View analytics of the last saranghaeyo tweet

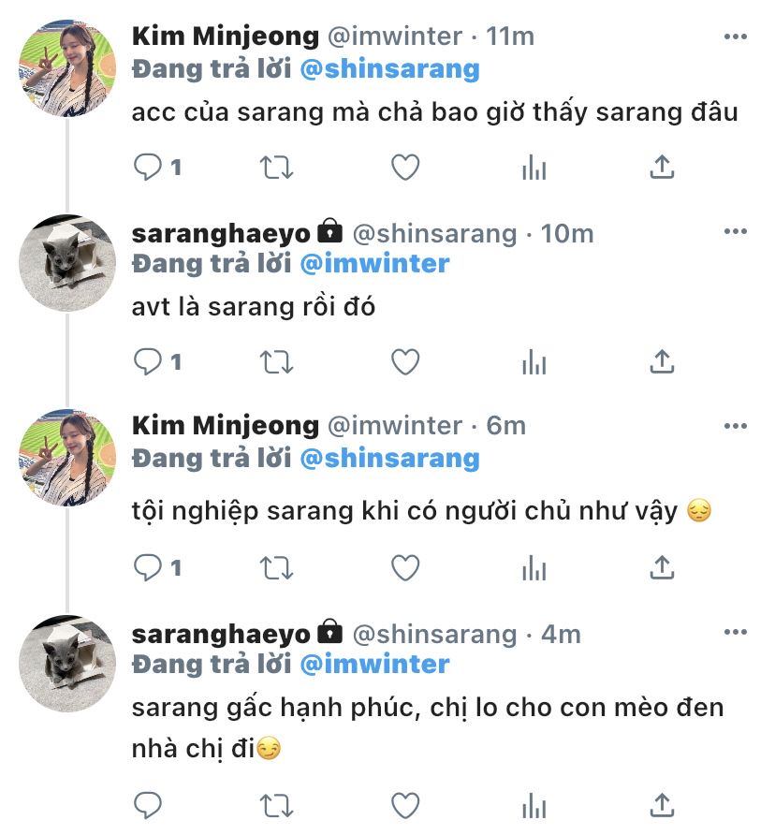tap(534, 804)
